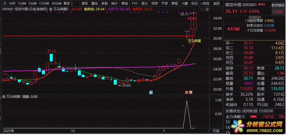Click the 逐分 toolbar button

click(x=145, y=3)
